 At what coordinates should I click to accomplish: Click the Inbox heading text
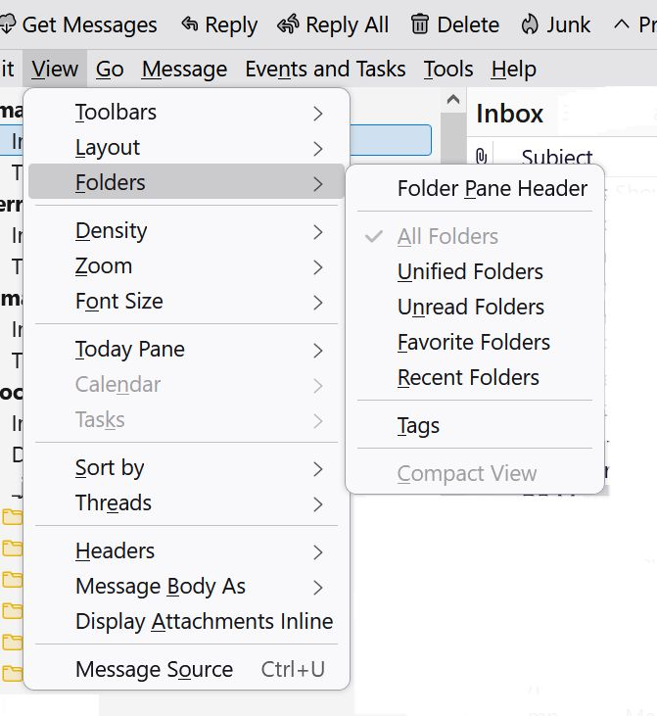tap(509, 114)
